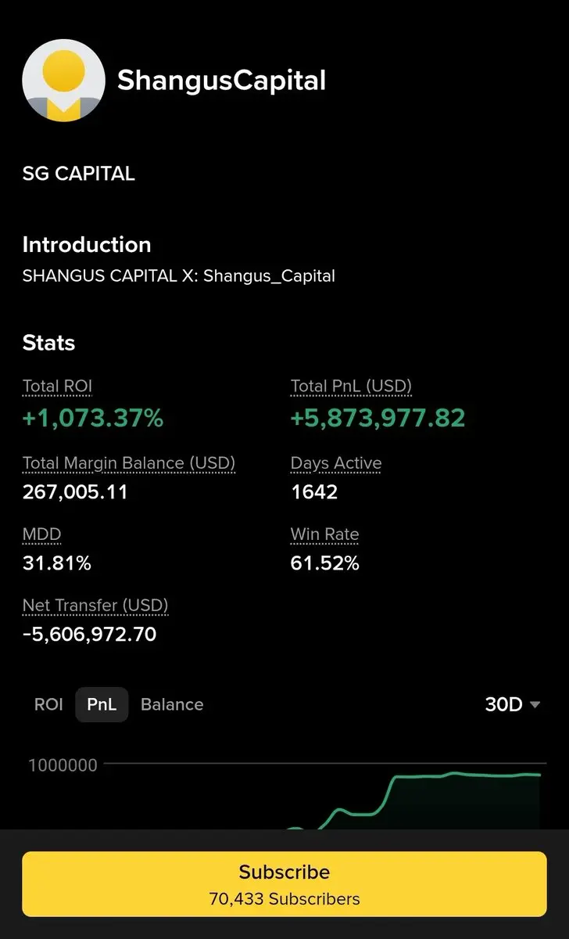Switch the chart to the ROI tab
This screenshot has width=569, height=939.
[x=48, y=704]
